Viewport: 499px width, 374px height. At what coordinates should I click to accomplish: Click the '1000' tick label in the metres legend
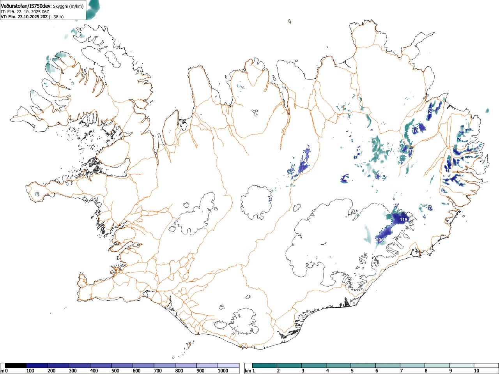(223, 371)
